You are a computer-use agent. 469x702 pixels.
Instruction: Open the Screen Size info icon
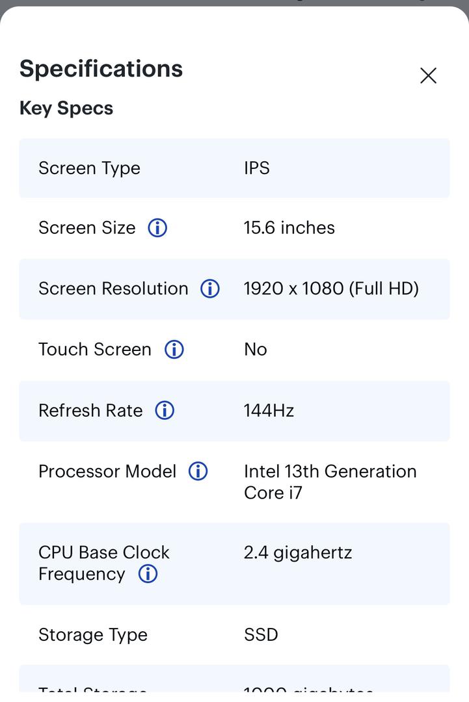pos(157,228)
